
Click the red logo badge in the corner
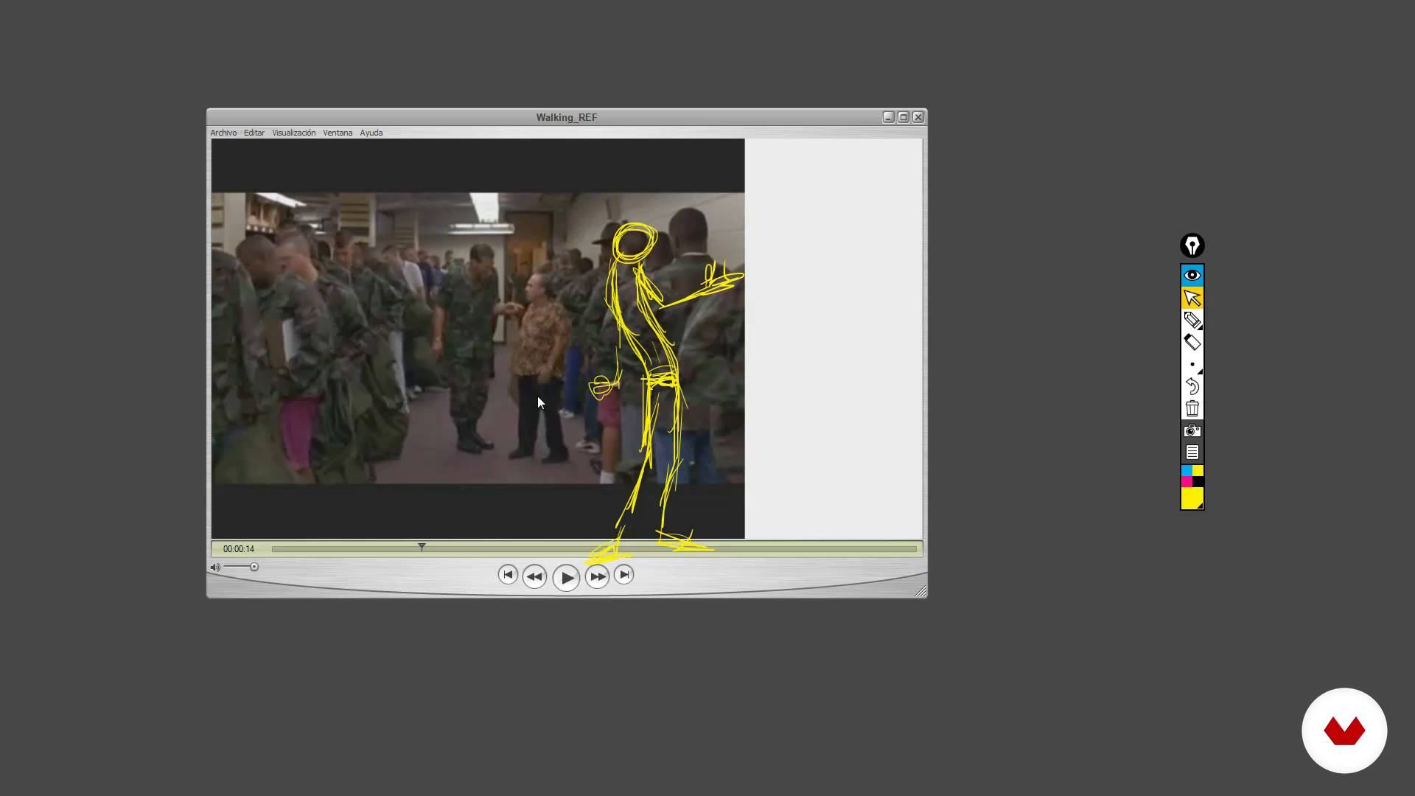(x=1344, y=730)
